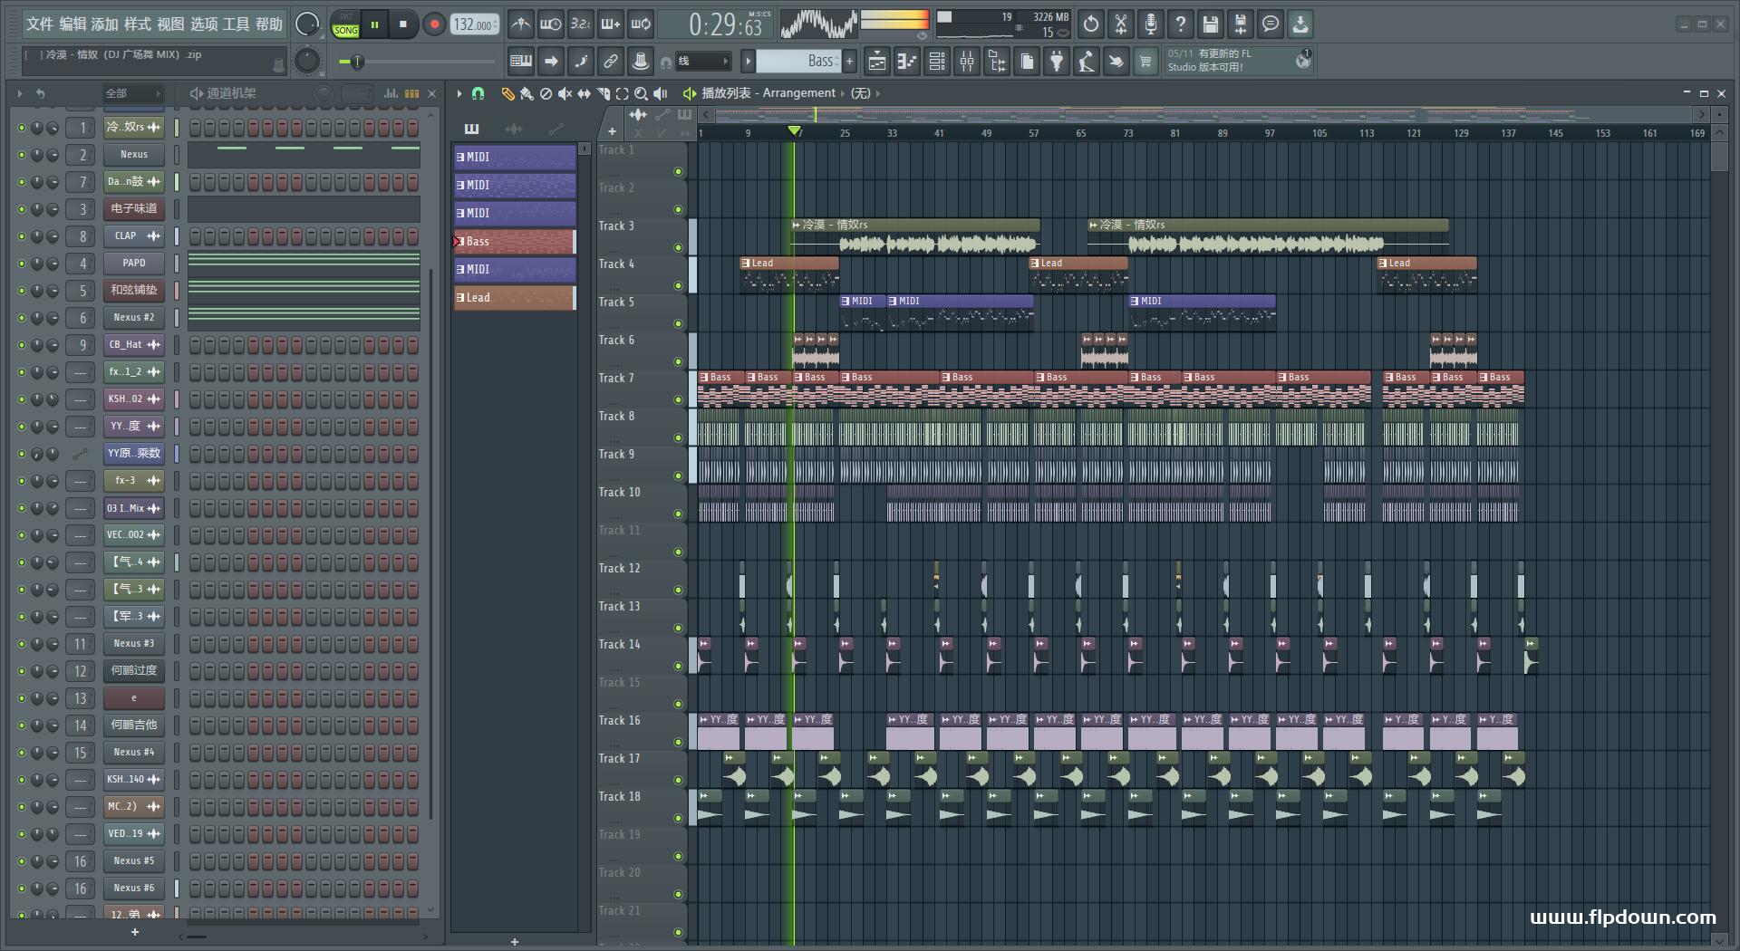Screen dimensions: 1740x951
Task: Open the playlist options menu arrow
Action: click(459, 93)
